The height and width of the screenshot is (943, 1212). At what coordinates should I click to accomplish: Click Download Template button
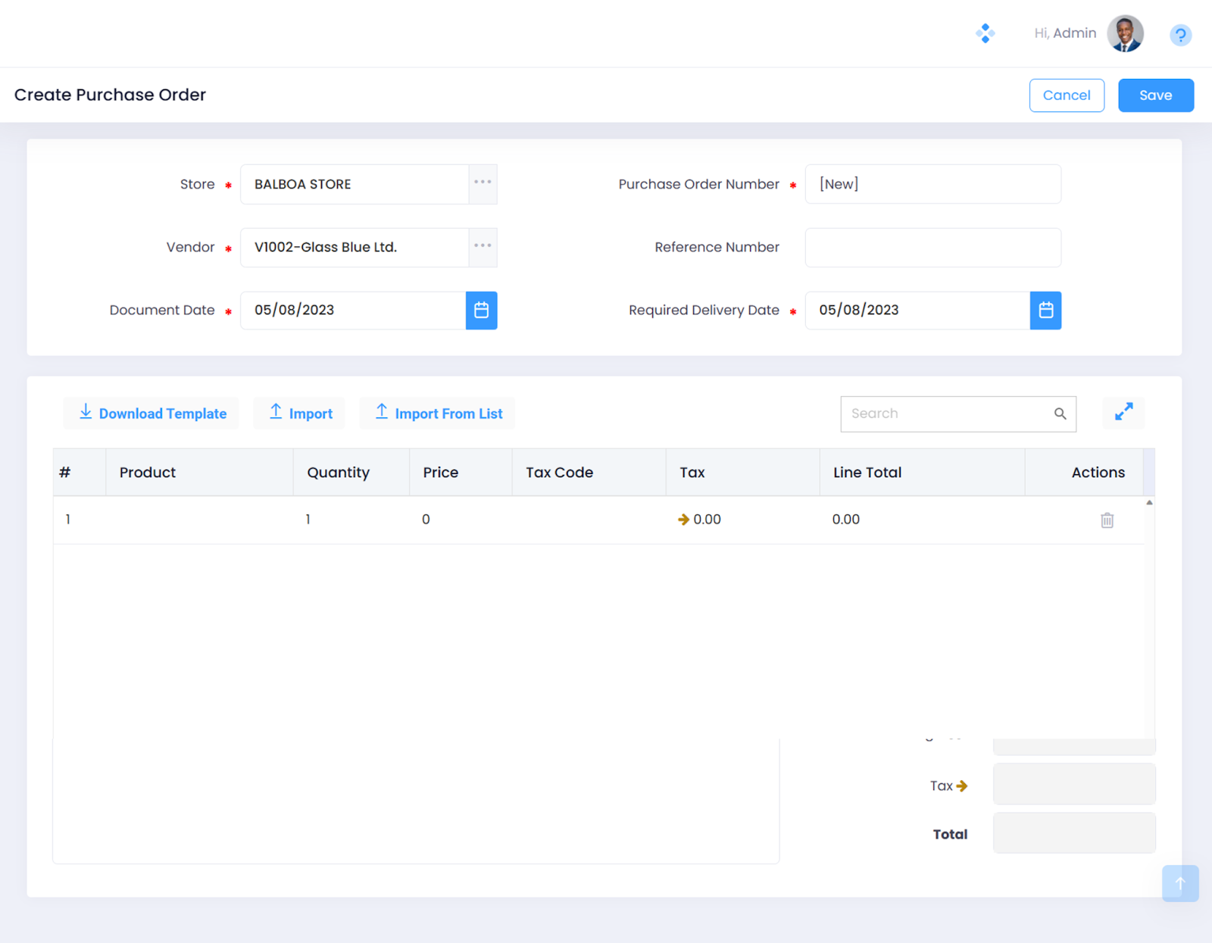(151, 414)
